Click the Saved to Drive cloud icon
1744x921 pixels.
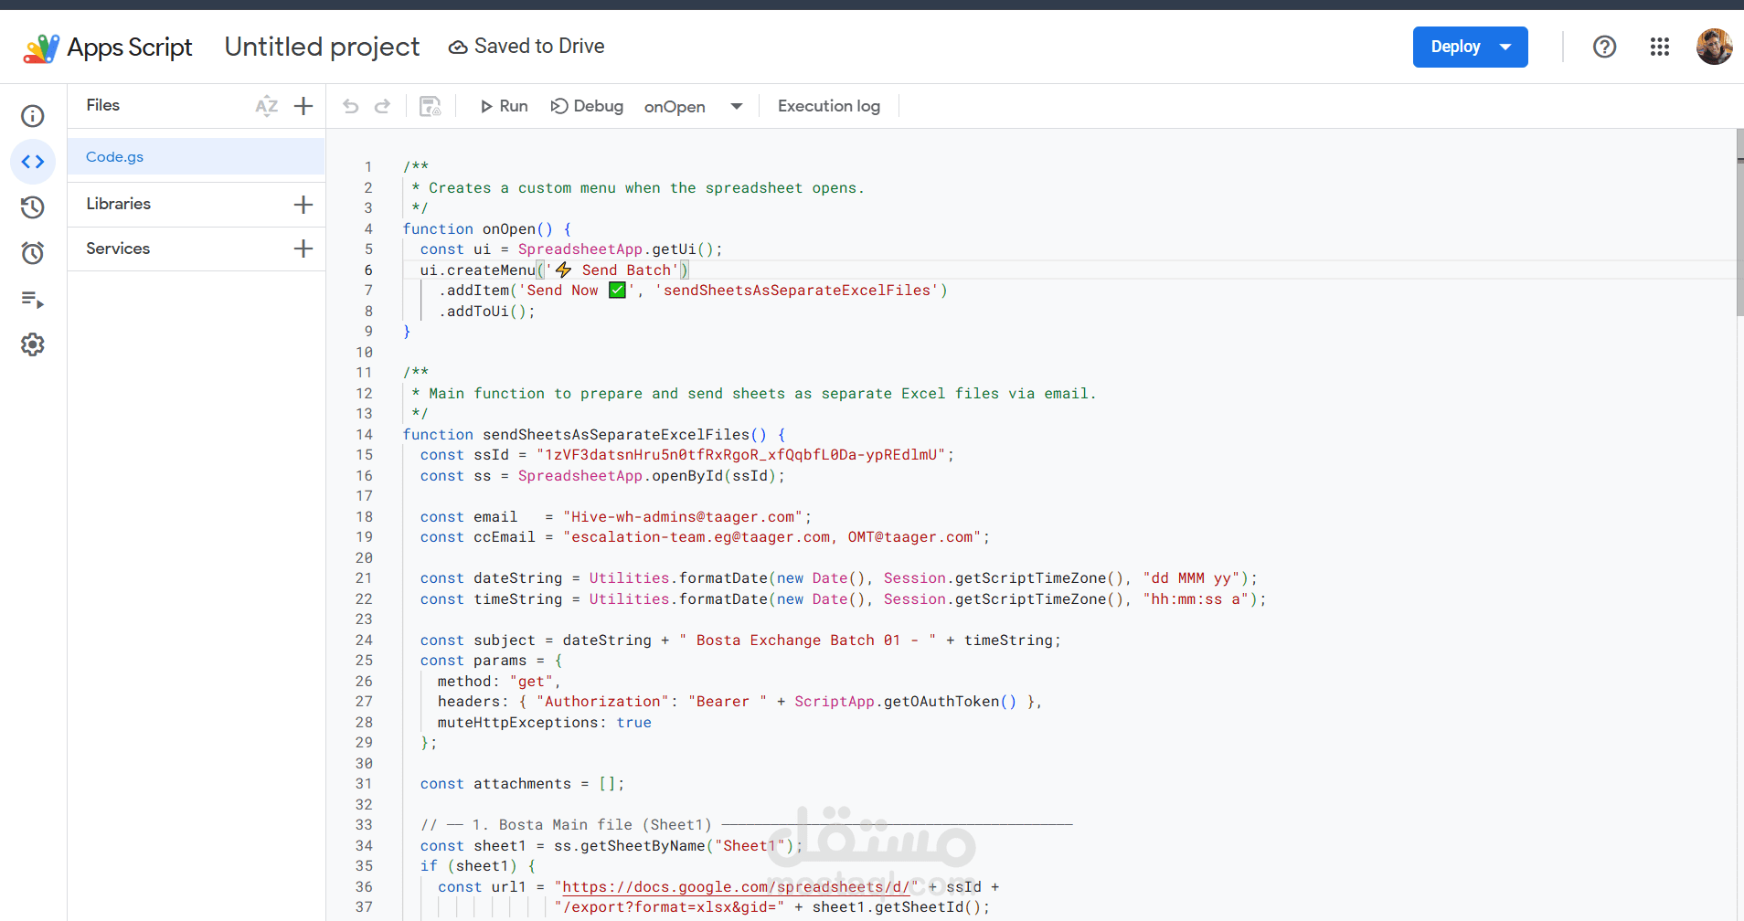click(458, 47)
